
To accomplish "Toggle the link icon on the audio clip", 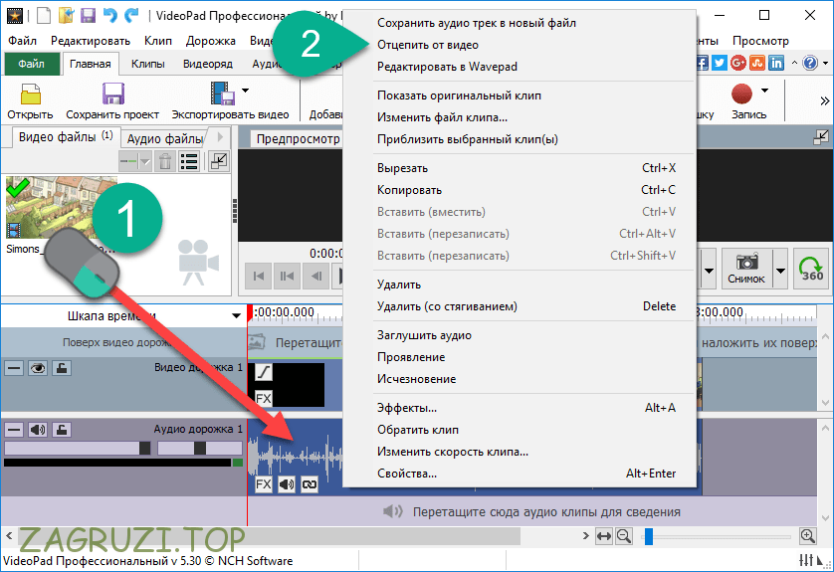I will (x=310, y=484).
